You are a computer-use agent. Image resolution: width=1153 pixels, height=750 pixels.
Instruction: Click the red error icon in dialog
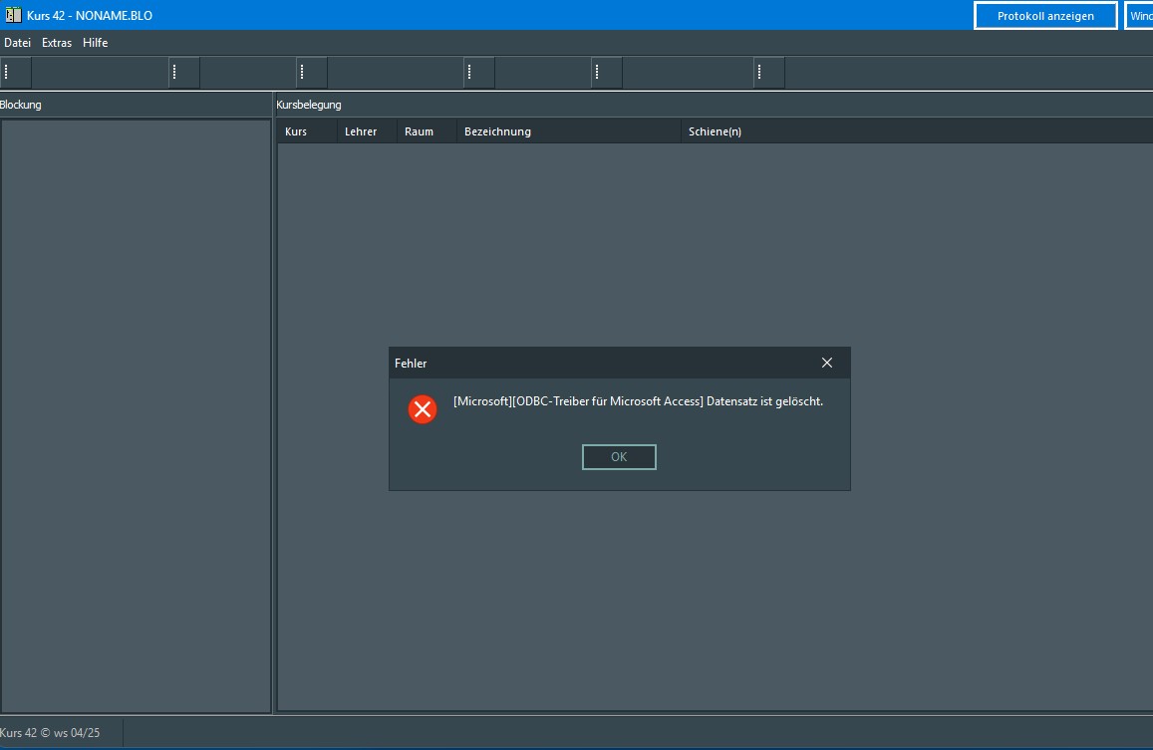tap(423, 409)
